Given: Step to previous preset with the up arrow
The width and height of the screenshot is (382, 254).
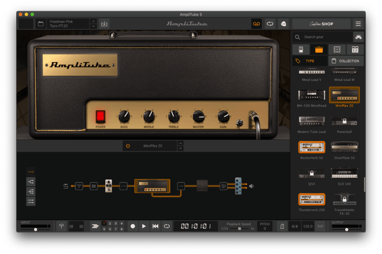Looking at the screenshot, I should (x=93, y=21).
